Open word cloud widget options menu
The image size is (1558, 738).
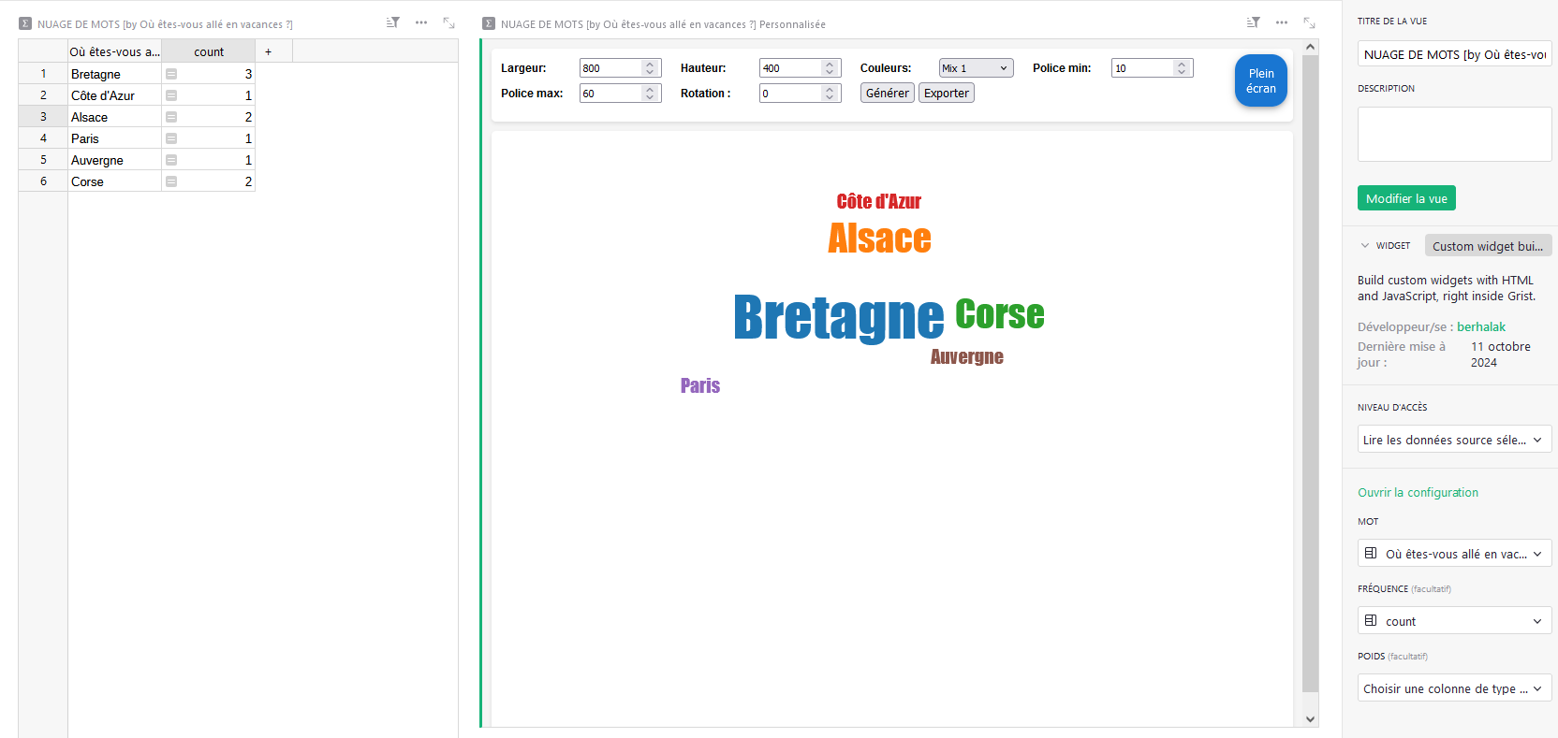[1282, 22]
